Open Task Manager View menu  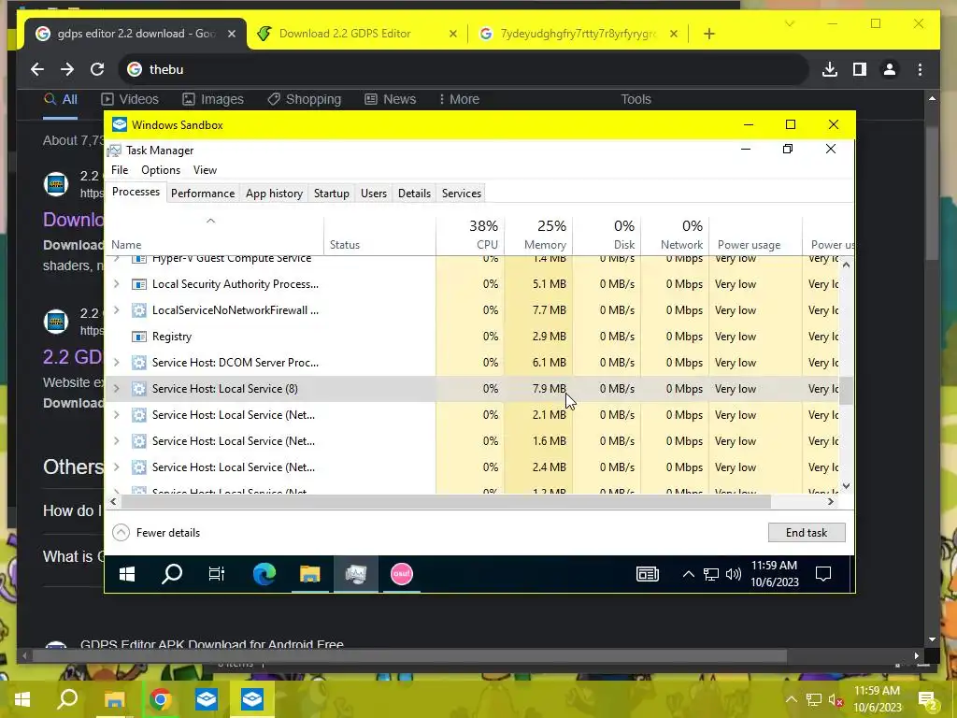(205, 170)
